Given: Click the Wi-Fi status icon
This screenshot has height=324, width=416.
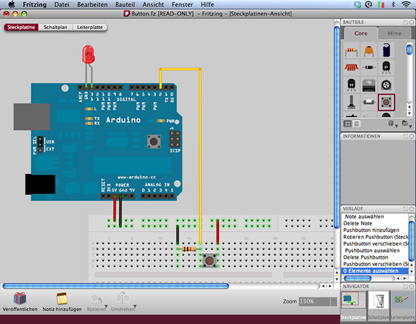Looking at the screenshot, I should 406,5.
